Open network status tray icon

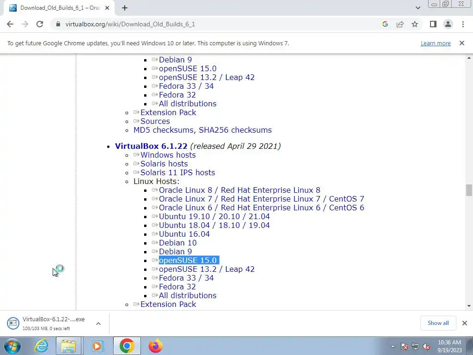[x=415, y=347]
